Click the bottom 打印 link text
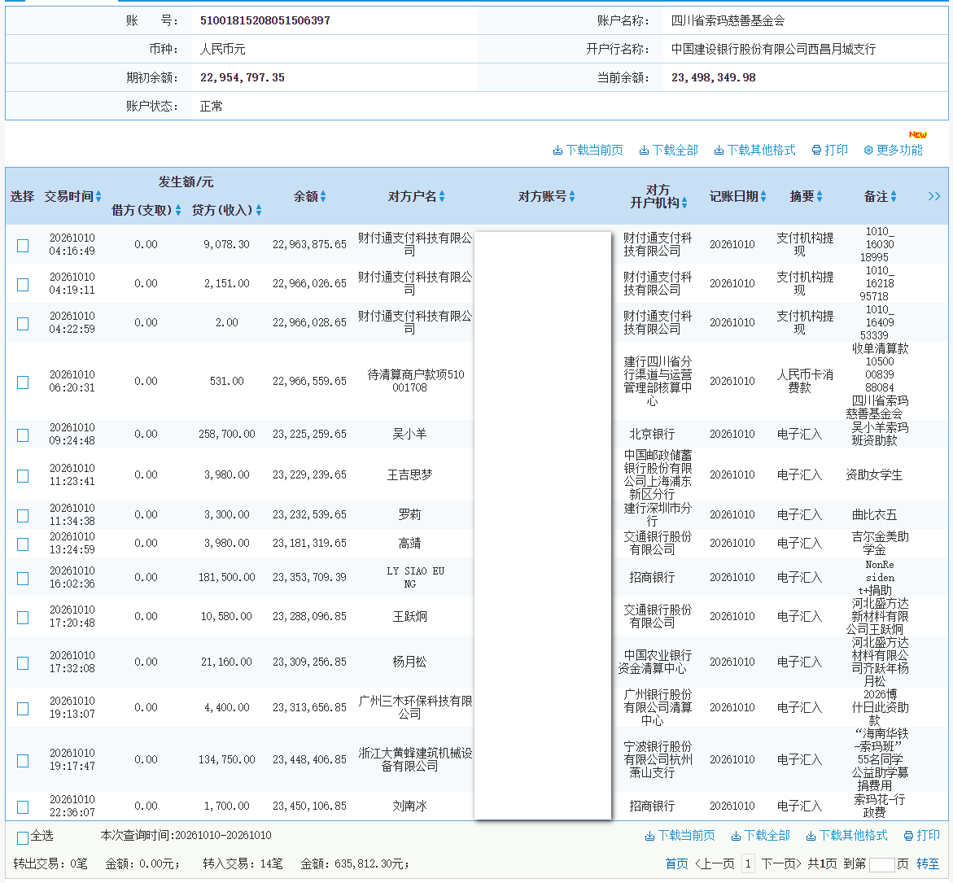953x883 pixels. (928, 836)
